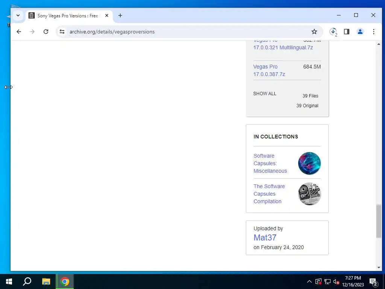385x289 pixels.
Task: Click the scrollbar down arrow
Action: tap(379, 268)
